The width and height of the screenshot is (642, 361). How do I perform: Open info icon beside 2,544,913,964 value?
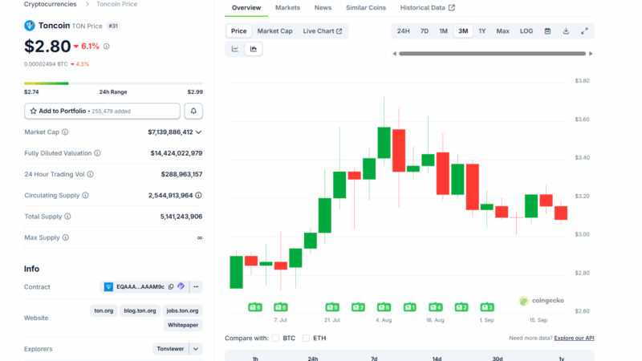(x=198, y=195)
